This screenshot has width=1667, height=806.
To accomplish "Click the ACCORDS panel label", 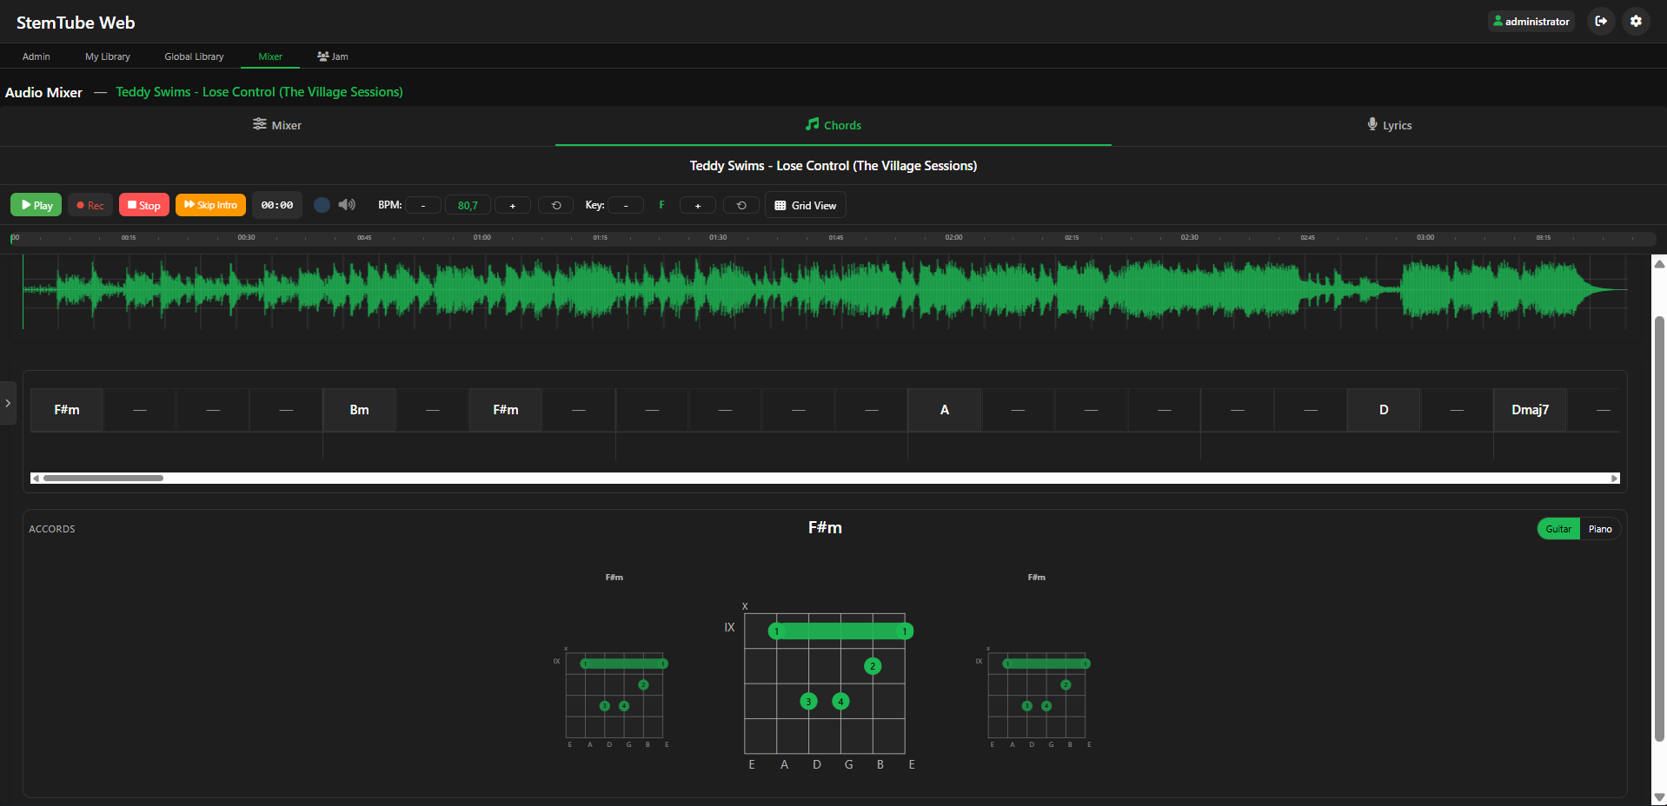I will point(52,529).
